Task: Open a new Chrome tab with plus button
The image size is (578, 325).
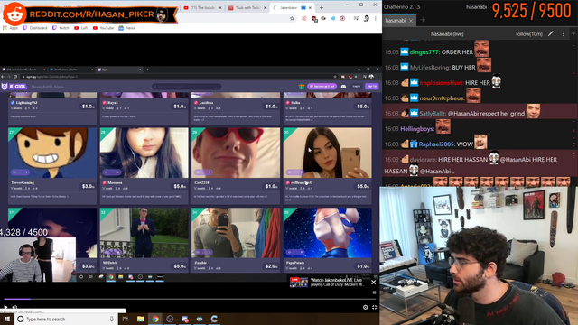Action: click(322, 8)
